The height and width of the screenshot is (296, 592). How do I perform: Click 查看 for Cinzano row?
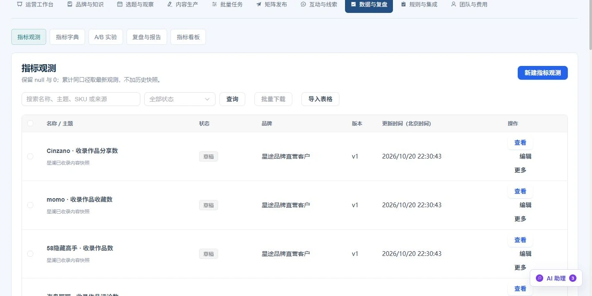520,143
